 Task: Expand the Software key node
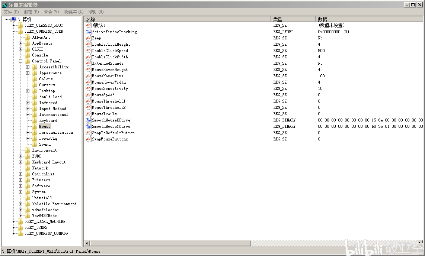(20, 186)
